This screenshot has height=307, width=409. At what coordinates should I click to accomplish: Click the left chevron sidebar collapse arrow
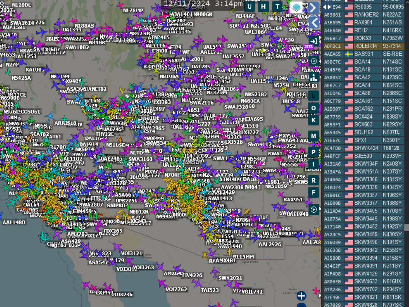[314, 22]
